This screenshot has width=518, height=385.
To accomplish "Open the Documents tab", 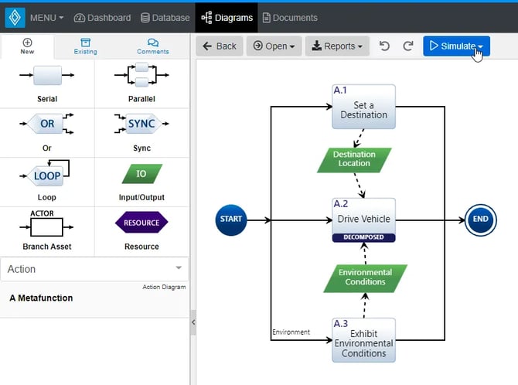I will coord(290,18).
